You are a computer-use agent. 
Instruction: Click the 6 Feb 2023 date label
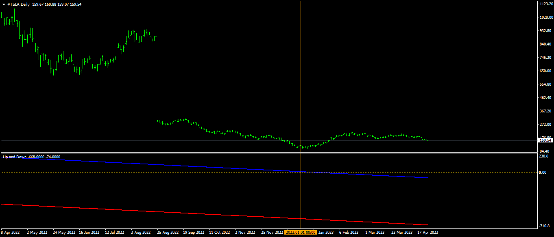click(x=349, y=233)
